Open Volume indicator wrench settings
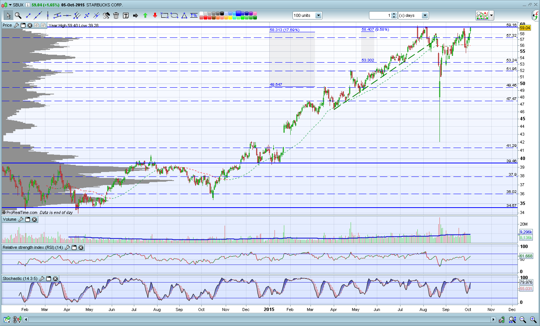This screenshot has width=540, height=326. click(21, 219)
